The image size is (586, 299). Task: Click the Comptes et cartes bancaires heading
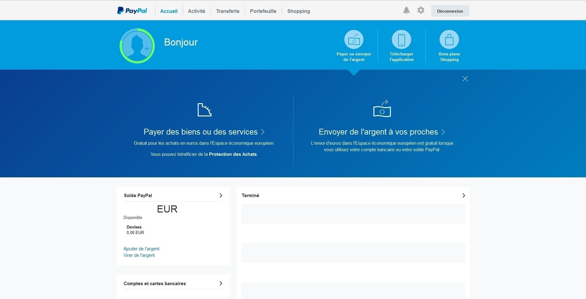tap(155, 284)
